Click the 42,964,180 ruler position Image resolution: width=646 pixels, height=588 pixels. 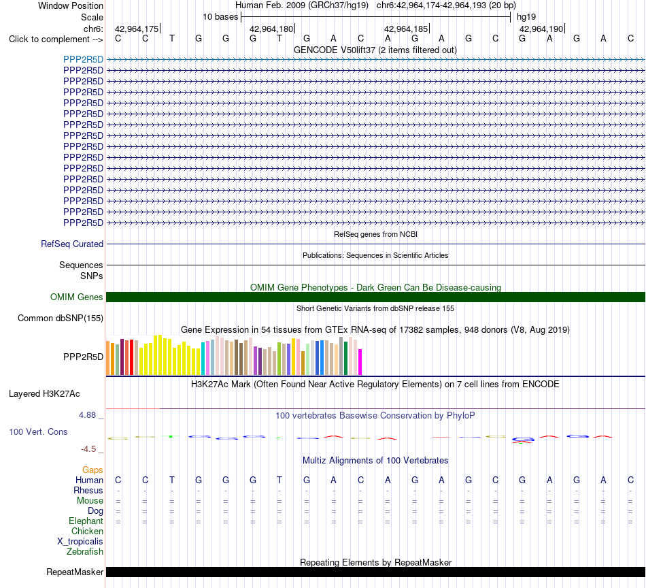(x=271, y=29)
